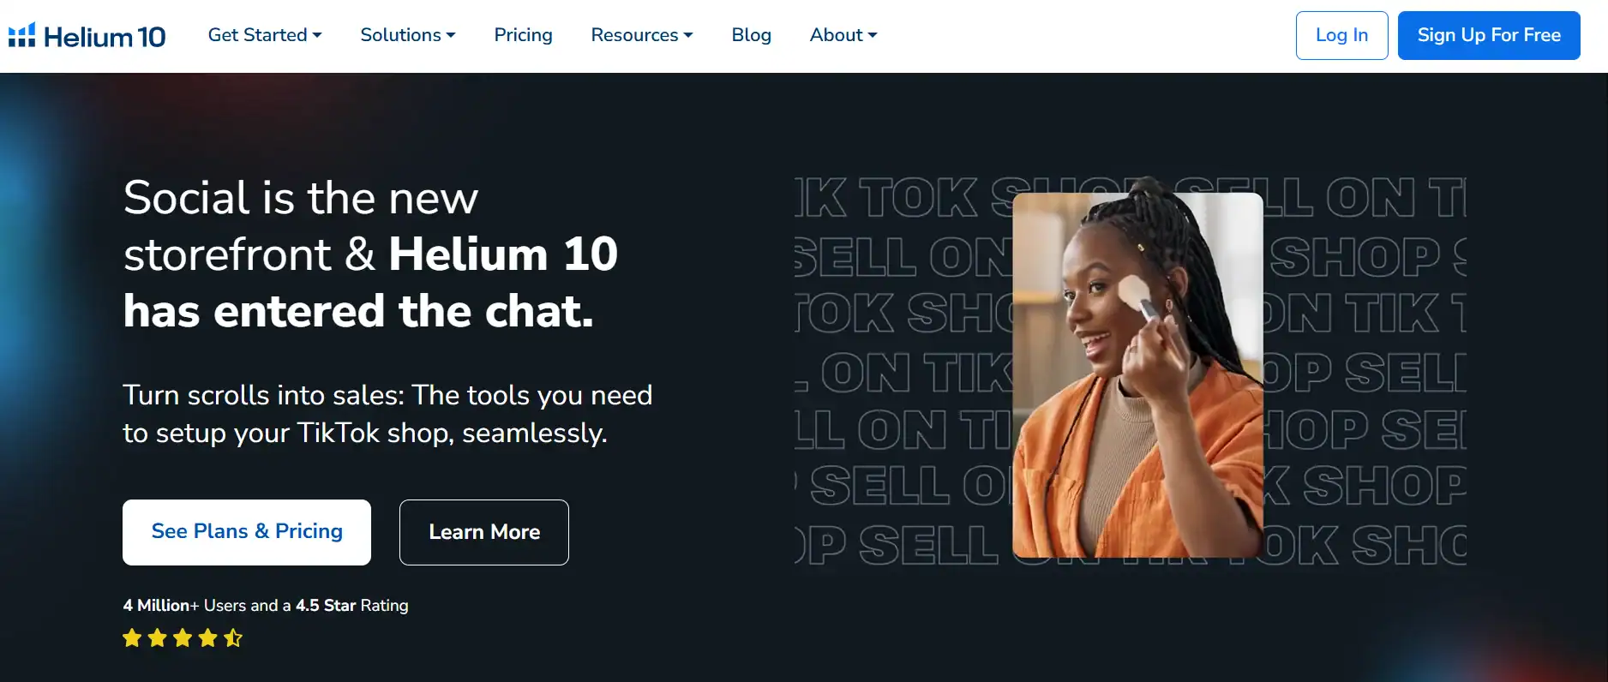Expand the Resources dropdown menu

642,35
